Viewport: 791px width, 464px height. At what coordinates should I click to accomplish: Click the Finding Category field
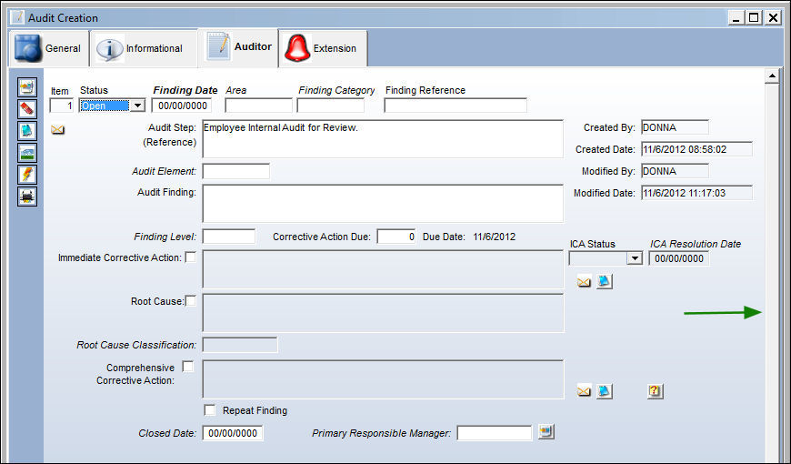330,106
